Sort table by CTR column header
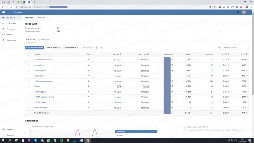Viewport: 254px width, 143px height. tap(225, 54)
